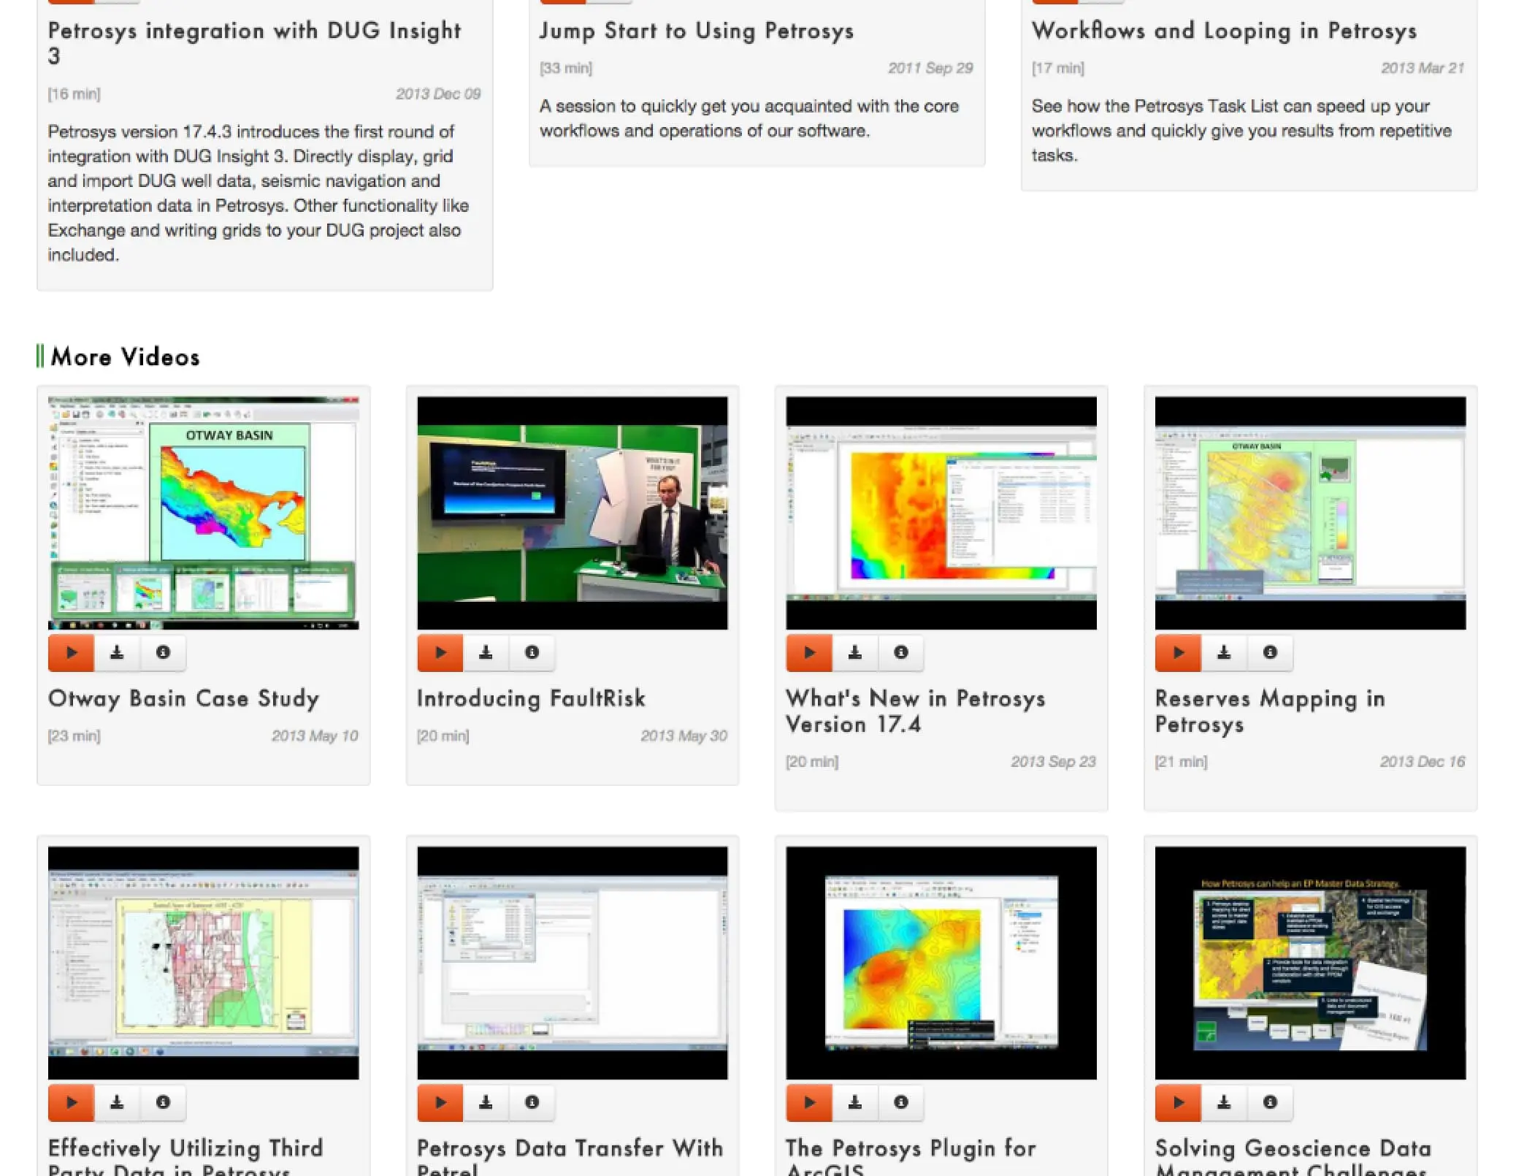Open Data Transfer With Petrel thumbnail
The width and height of the screenshot is (1516, 1176).
point(573,963)
